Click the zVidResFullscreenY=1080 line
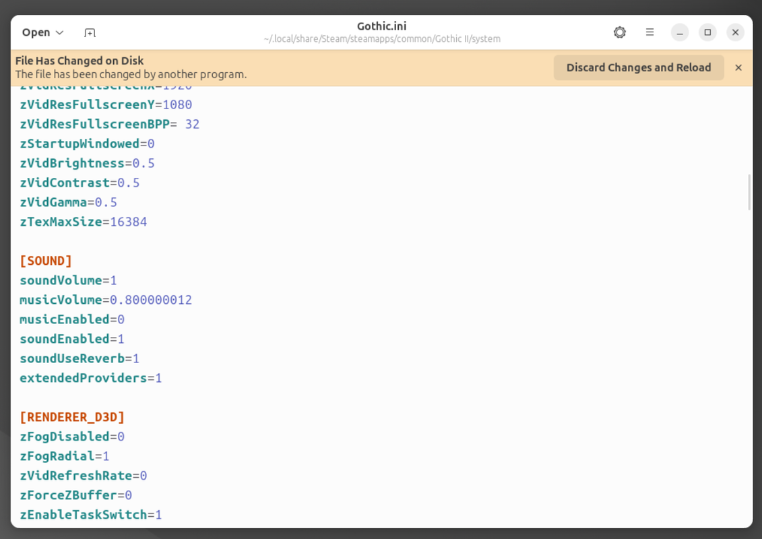The image size is (762, 539). click(x=106, y=105)
